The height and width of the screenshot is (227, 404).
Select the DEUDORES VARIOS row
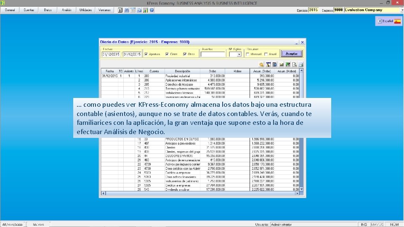(200, 156)
